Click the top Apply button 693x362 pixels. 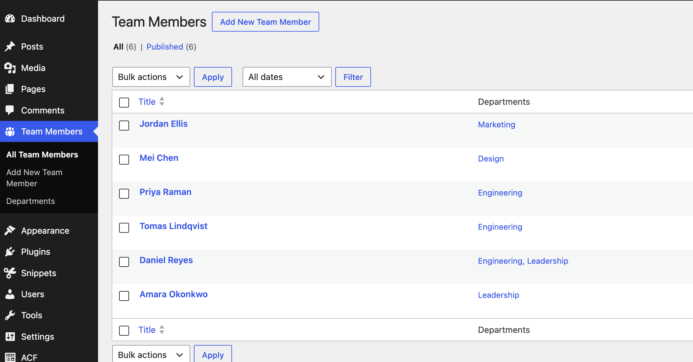point(213,77)
